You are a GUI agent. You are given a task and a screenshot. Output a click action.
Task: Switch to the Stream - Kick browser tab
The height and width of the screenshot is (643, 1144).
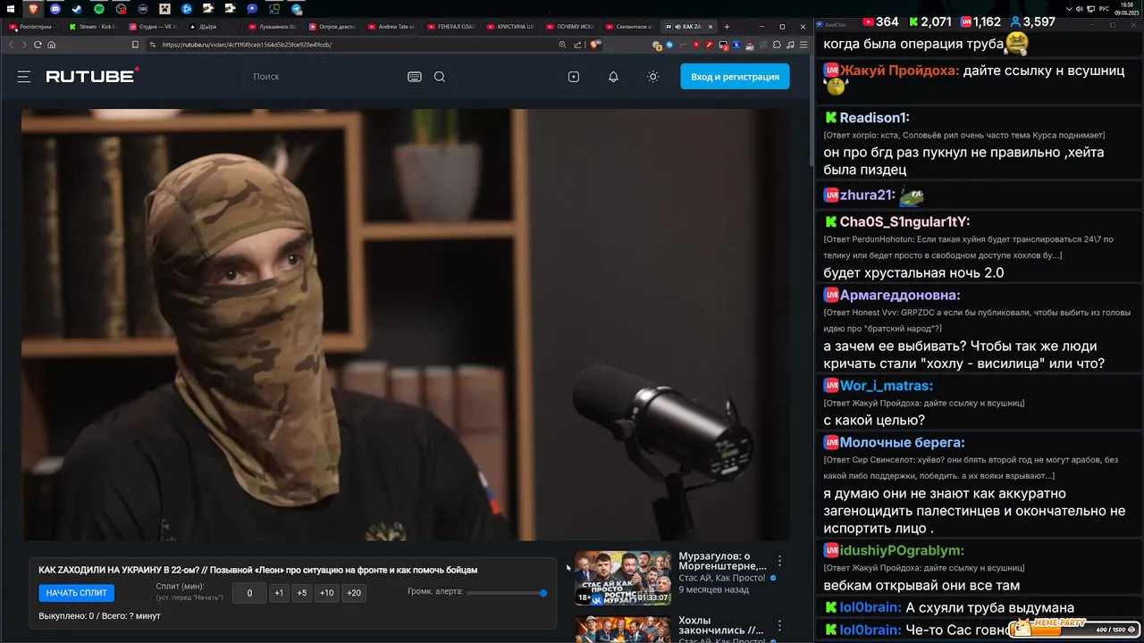[94, 27]
